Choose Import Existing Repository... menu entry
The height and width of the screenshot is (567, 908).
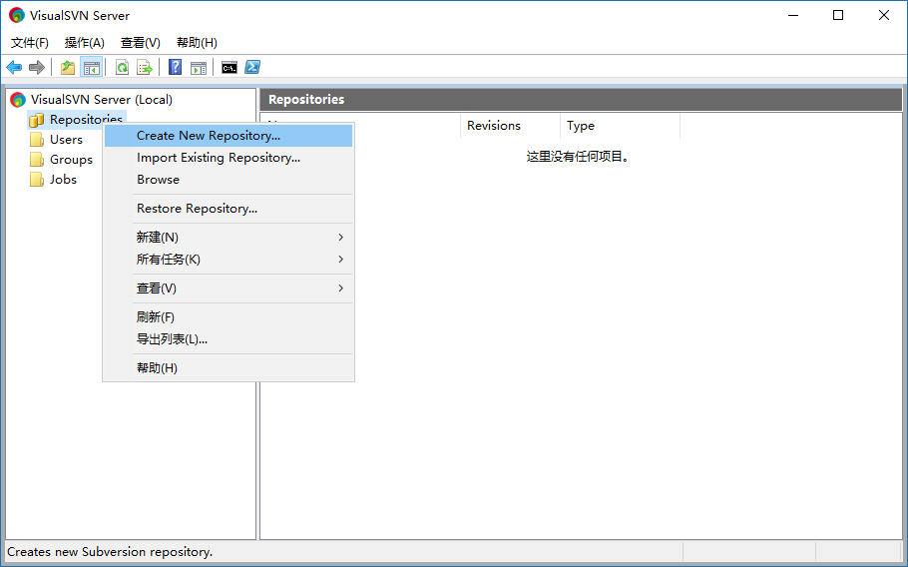(x=228, y=158)
